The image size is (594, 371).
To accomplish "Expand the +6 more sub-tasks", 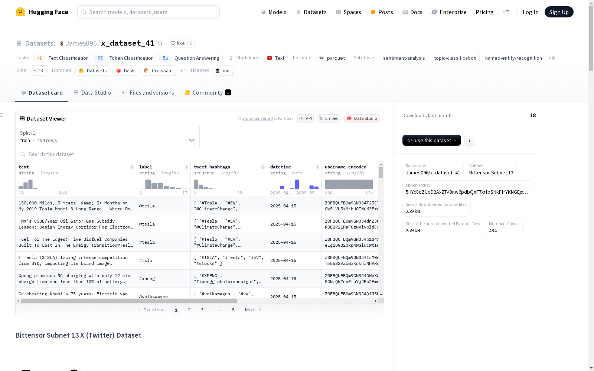I will 552,58.
